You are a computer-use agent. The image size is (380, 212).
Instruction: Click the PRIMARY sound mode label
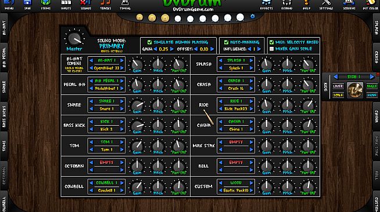tap(112, 46)
